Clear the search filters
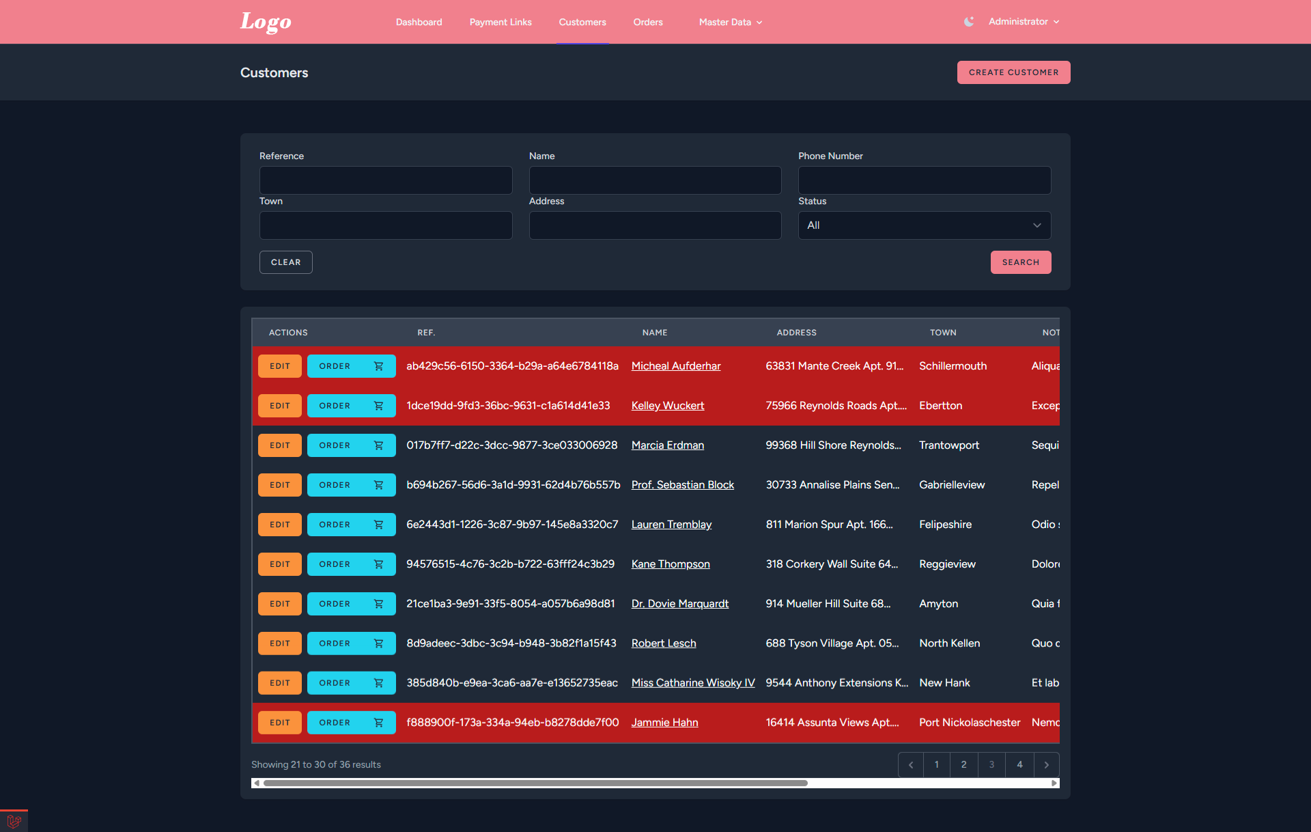 coord(285,262)
